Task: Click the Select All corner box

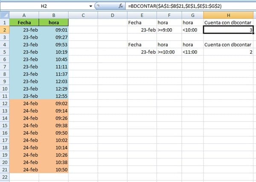Action: [4, 15]
